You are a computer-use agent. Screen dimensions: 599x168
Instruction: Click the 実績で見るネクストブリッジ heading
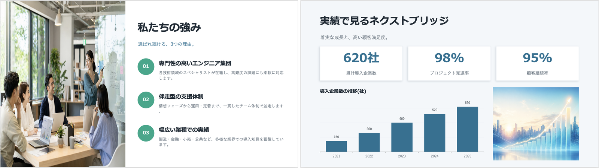[x=384, y=21]
